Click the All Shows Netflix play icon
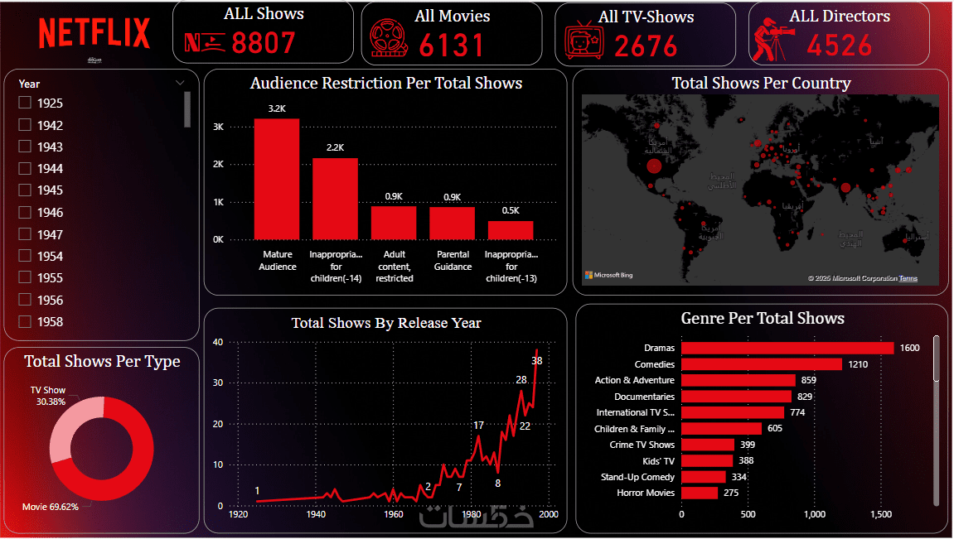Screen dimensions: 954x539 [205, 42]
